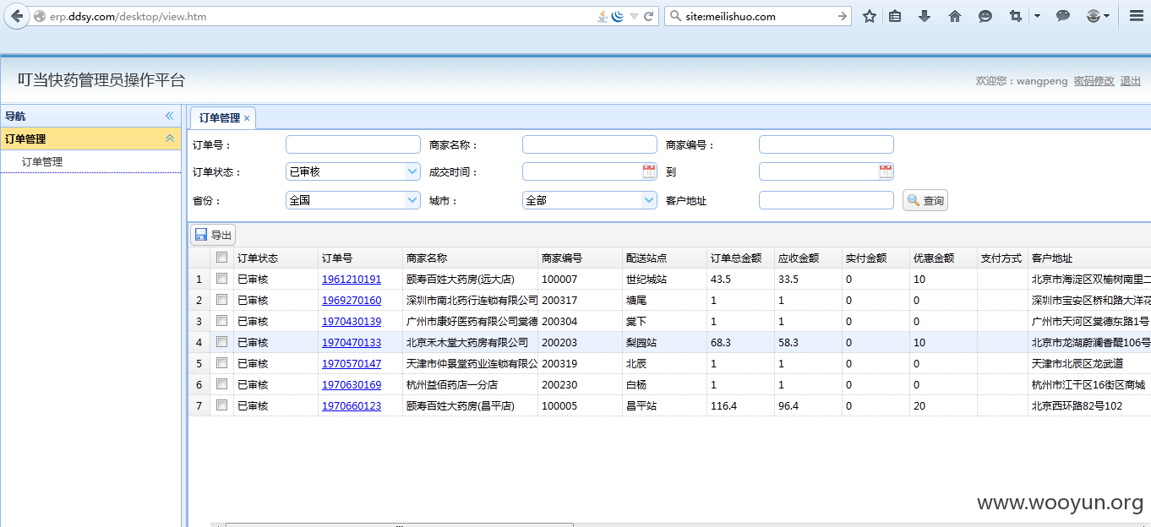The image size is (1151, 527).
Task: Collapse the 订单管理 accordion section
Action: point(169,139)
